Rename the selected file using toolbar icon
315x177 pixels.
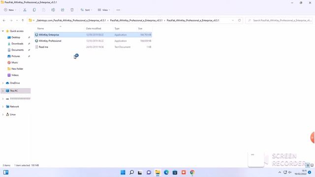[53, 10]
